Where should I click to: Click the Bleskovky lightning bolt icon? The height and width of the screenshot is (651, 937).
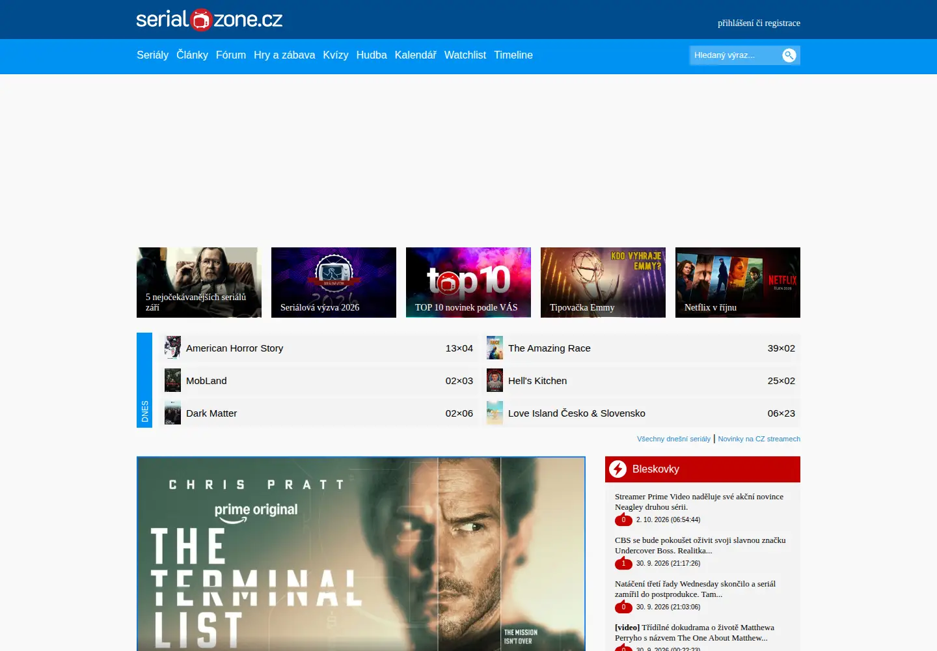[618, 469]
